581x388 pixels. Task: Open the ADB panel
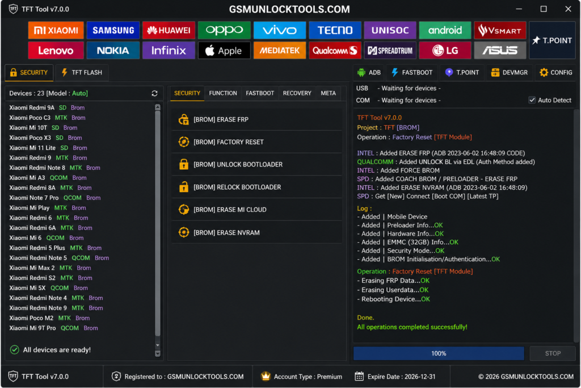click(369, 73)
